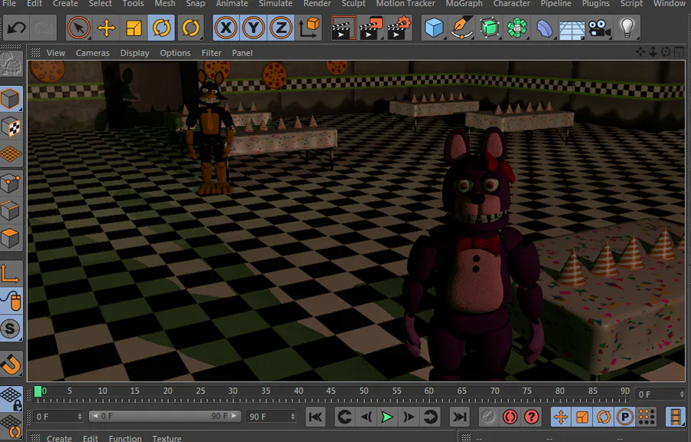Viewport: 691px width, 442px height.
Task: Add a Camera object
Action: [x=600, y=28]
